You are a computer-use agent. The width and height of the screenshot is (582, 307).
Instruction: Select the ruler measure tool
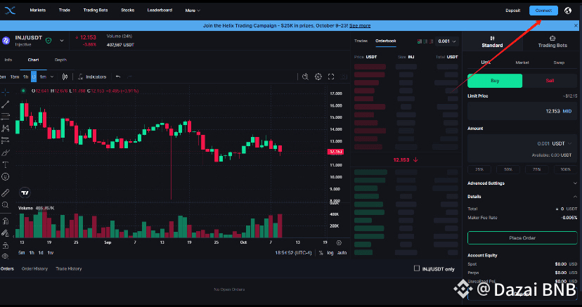5,192
